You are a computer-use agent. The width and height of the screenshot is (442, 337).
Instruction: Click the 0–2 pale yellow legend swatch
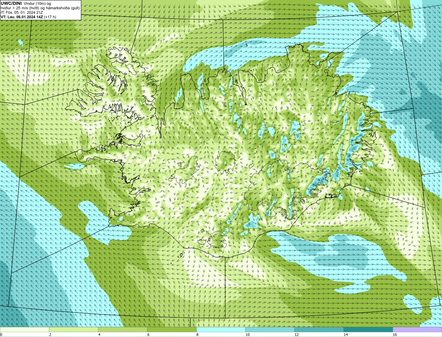(25, 330)
